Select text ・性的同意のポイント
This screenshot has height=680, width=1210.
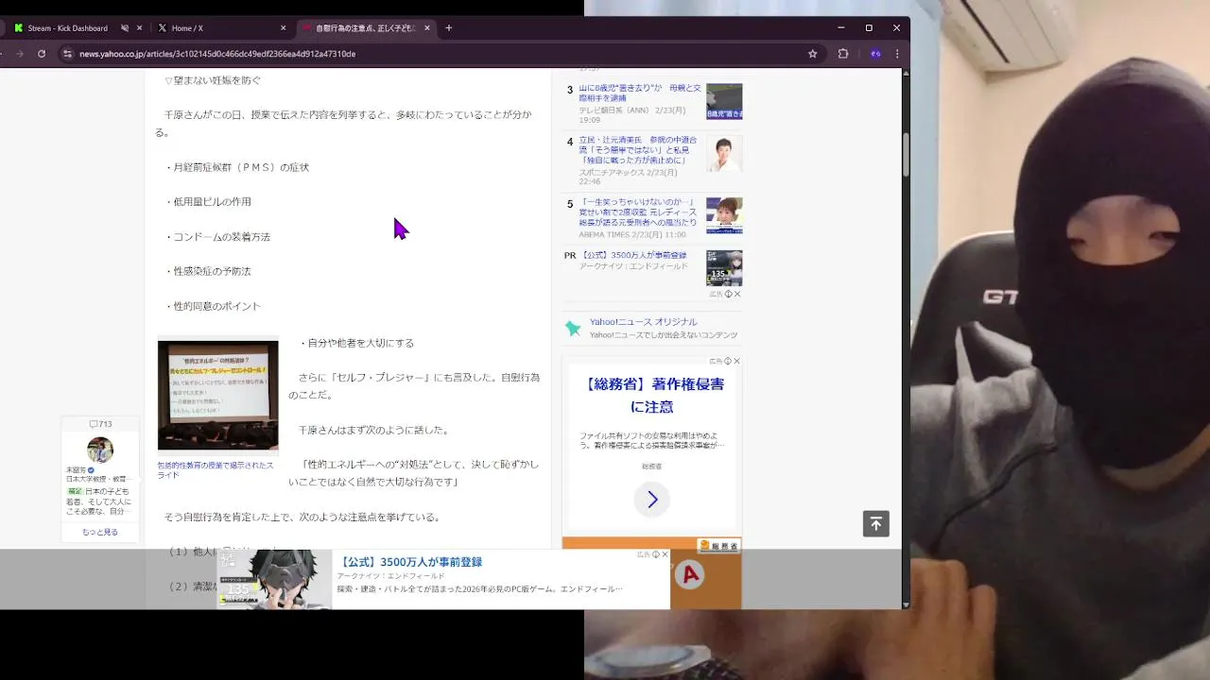213,306
